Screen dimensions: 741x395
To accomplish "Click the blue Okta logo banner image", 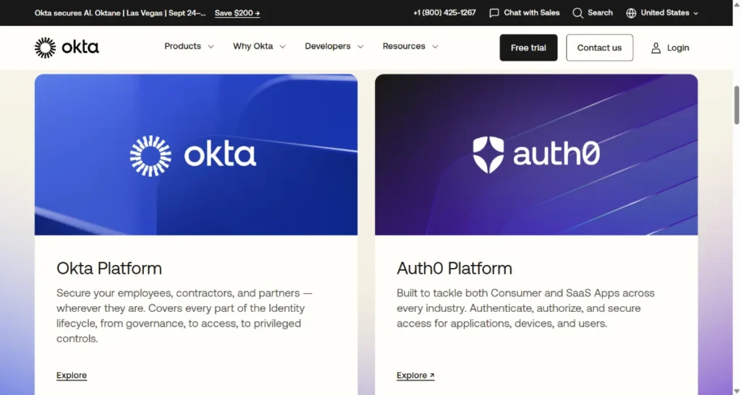I will tap(196, 155).
